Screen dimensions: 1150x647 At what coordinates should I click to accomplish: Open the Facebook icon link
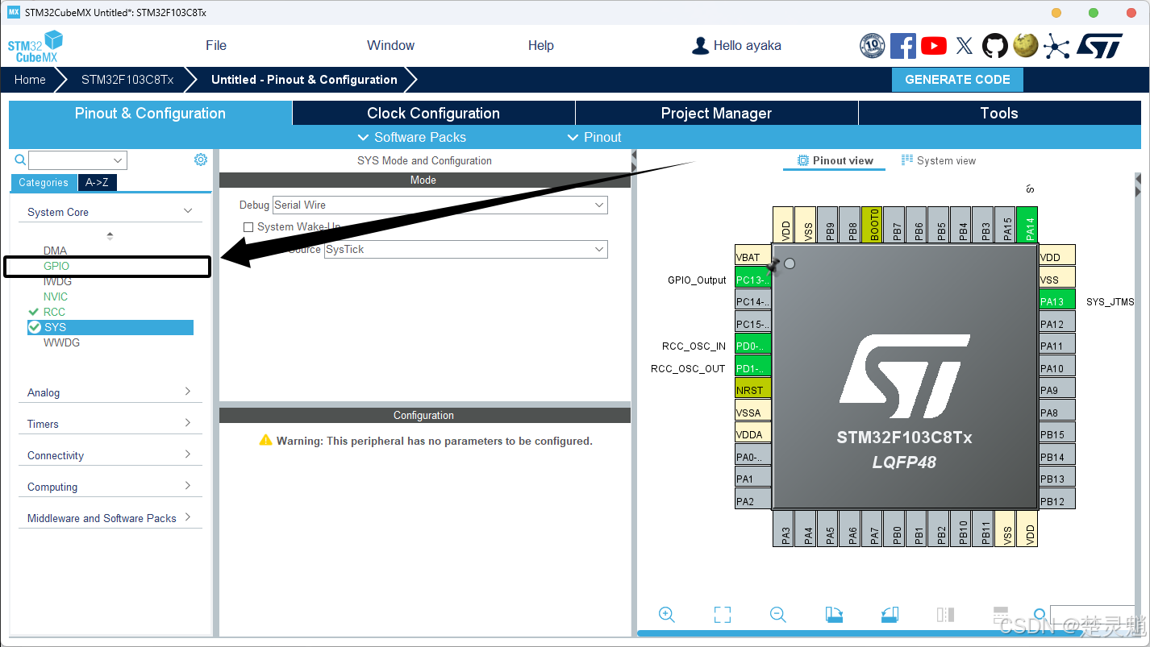click(x=902, y=46)
